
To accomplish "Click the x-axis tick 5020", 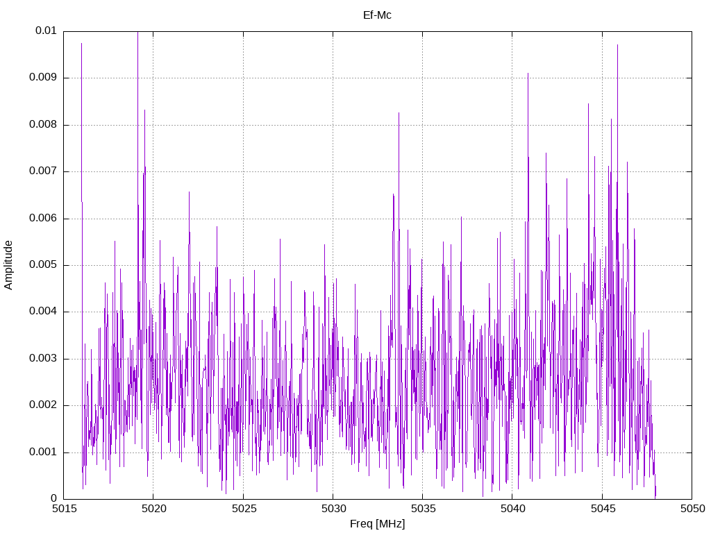I will [x=154, y=509].
